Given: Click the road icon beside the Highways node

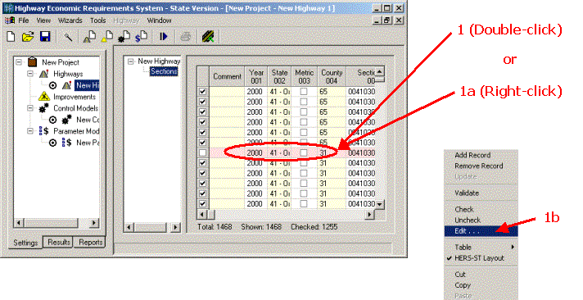Looking at the screenshot, I should (44, 74).
